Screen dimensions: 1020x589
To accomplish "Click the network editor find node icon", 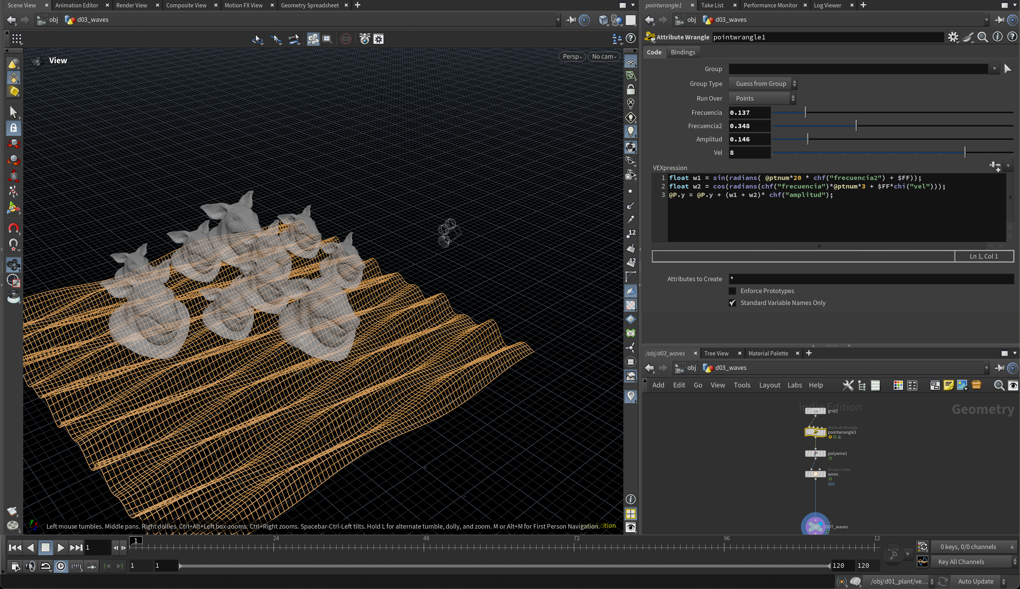I will click(998, 385).
